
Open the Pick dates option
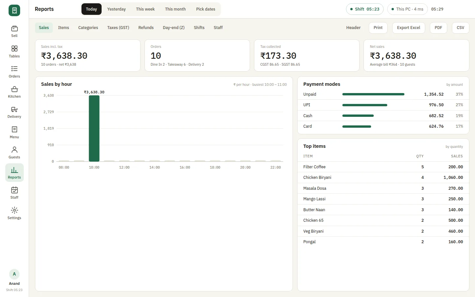pyautogui.click(x=206, y=9)
